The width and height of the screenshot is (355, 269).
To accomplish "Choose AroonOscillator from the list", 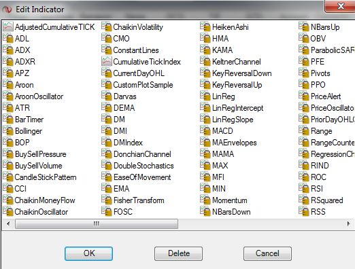I will pyautogui.click(x=39, y=96).
